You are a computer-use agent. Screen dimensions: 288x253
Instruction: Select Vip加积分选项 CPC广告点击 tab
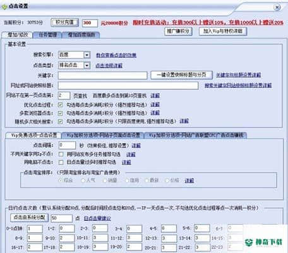196,135
